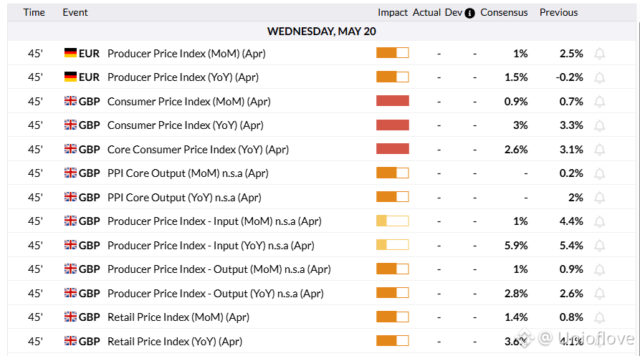Click bell for PPI Core Output YoY

coord(599,198)
